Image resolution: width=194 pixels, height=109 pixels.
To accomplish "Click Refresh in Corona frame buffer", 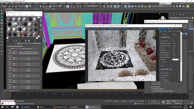I will click(x=111, y=28).
